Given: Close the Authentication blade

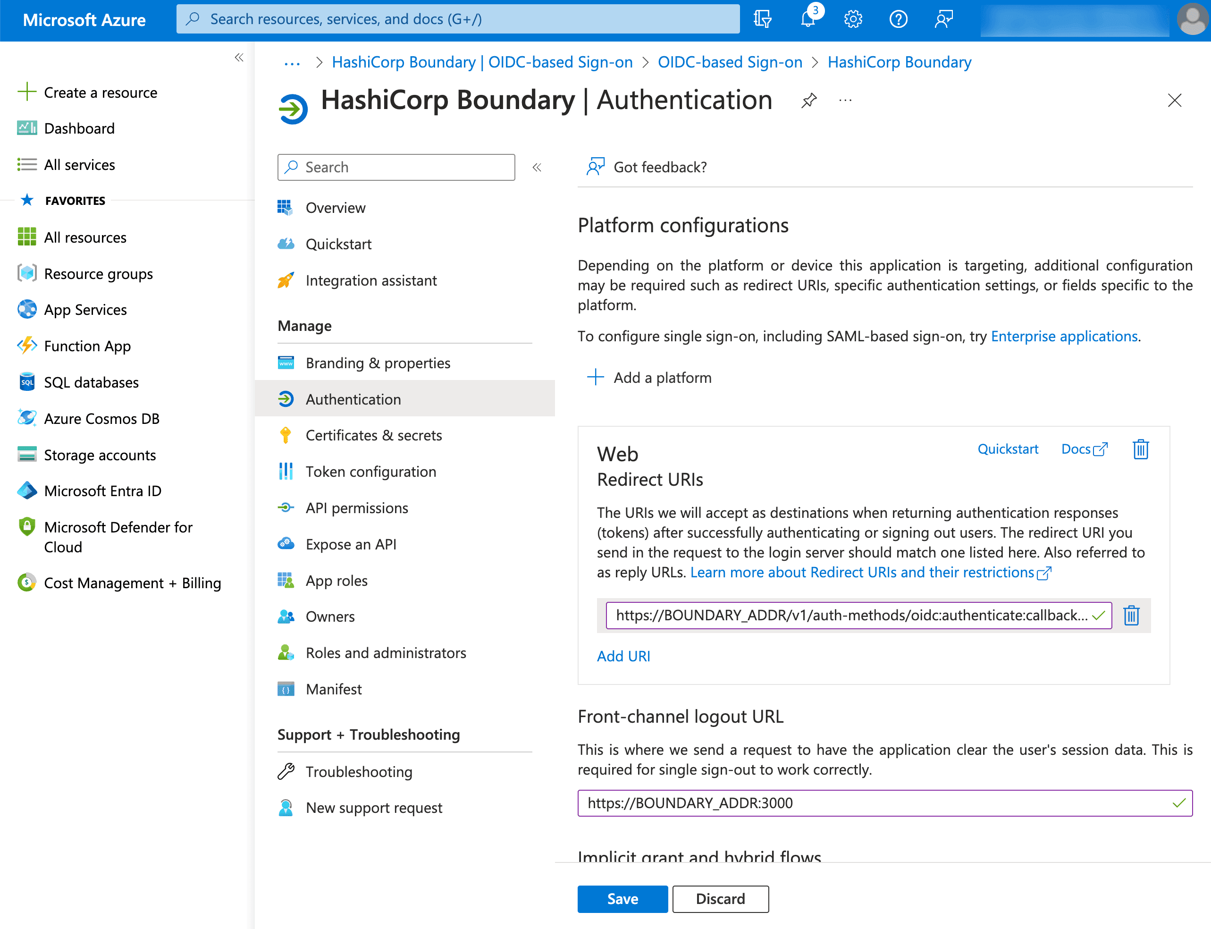Looking at the screenshot, I should (x=1174, y=100).
